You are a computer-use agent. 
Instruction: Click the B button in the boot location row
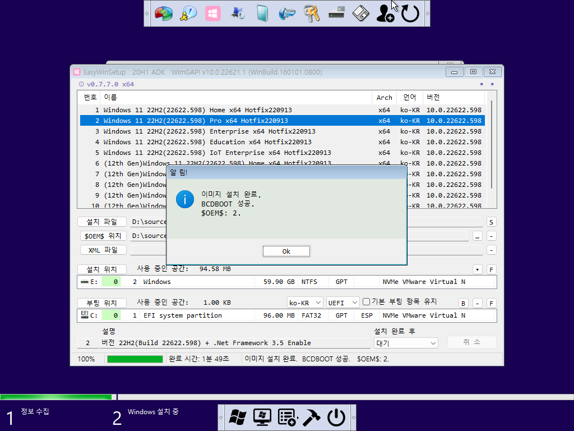click(464, 304)
